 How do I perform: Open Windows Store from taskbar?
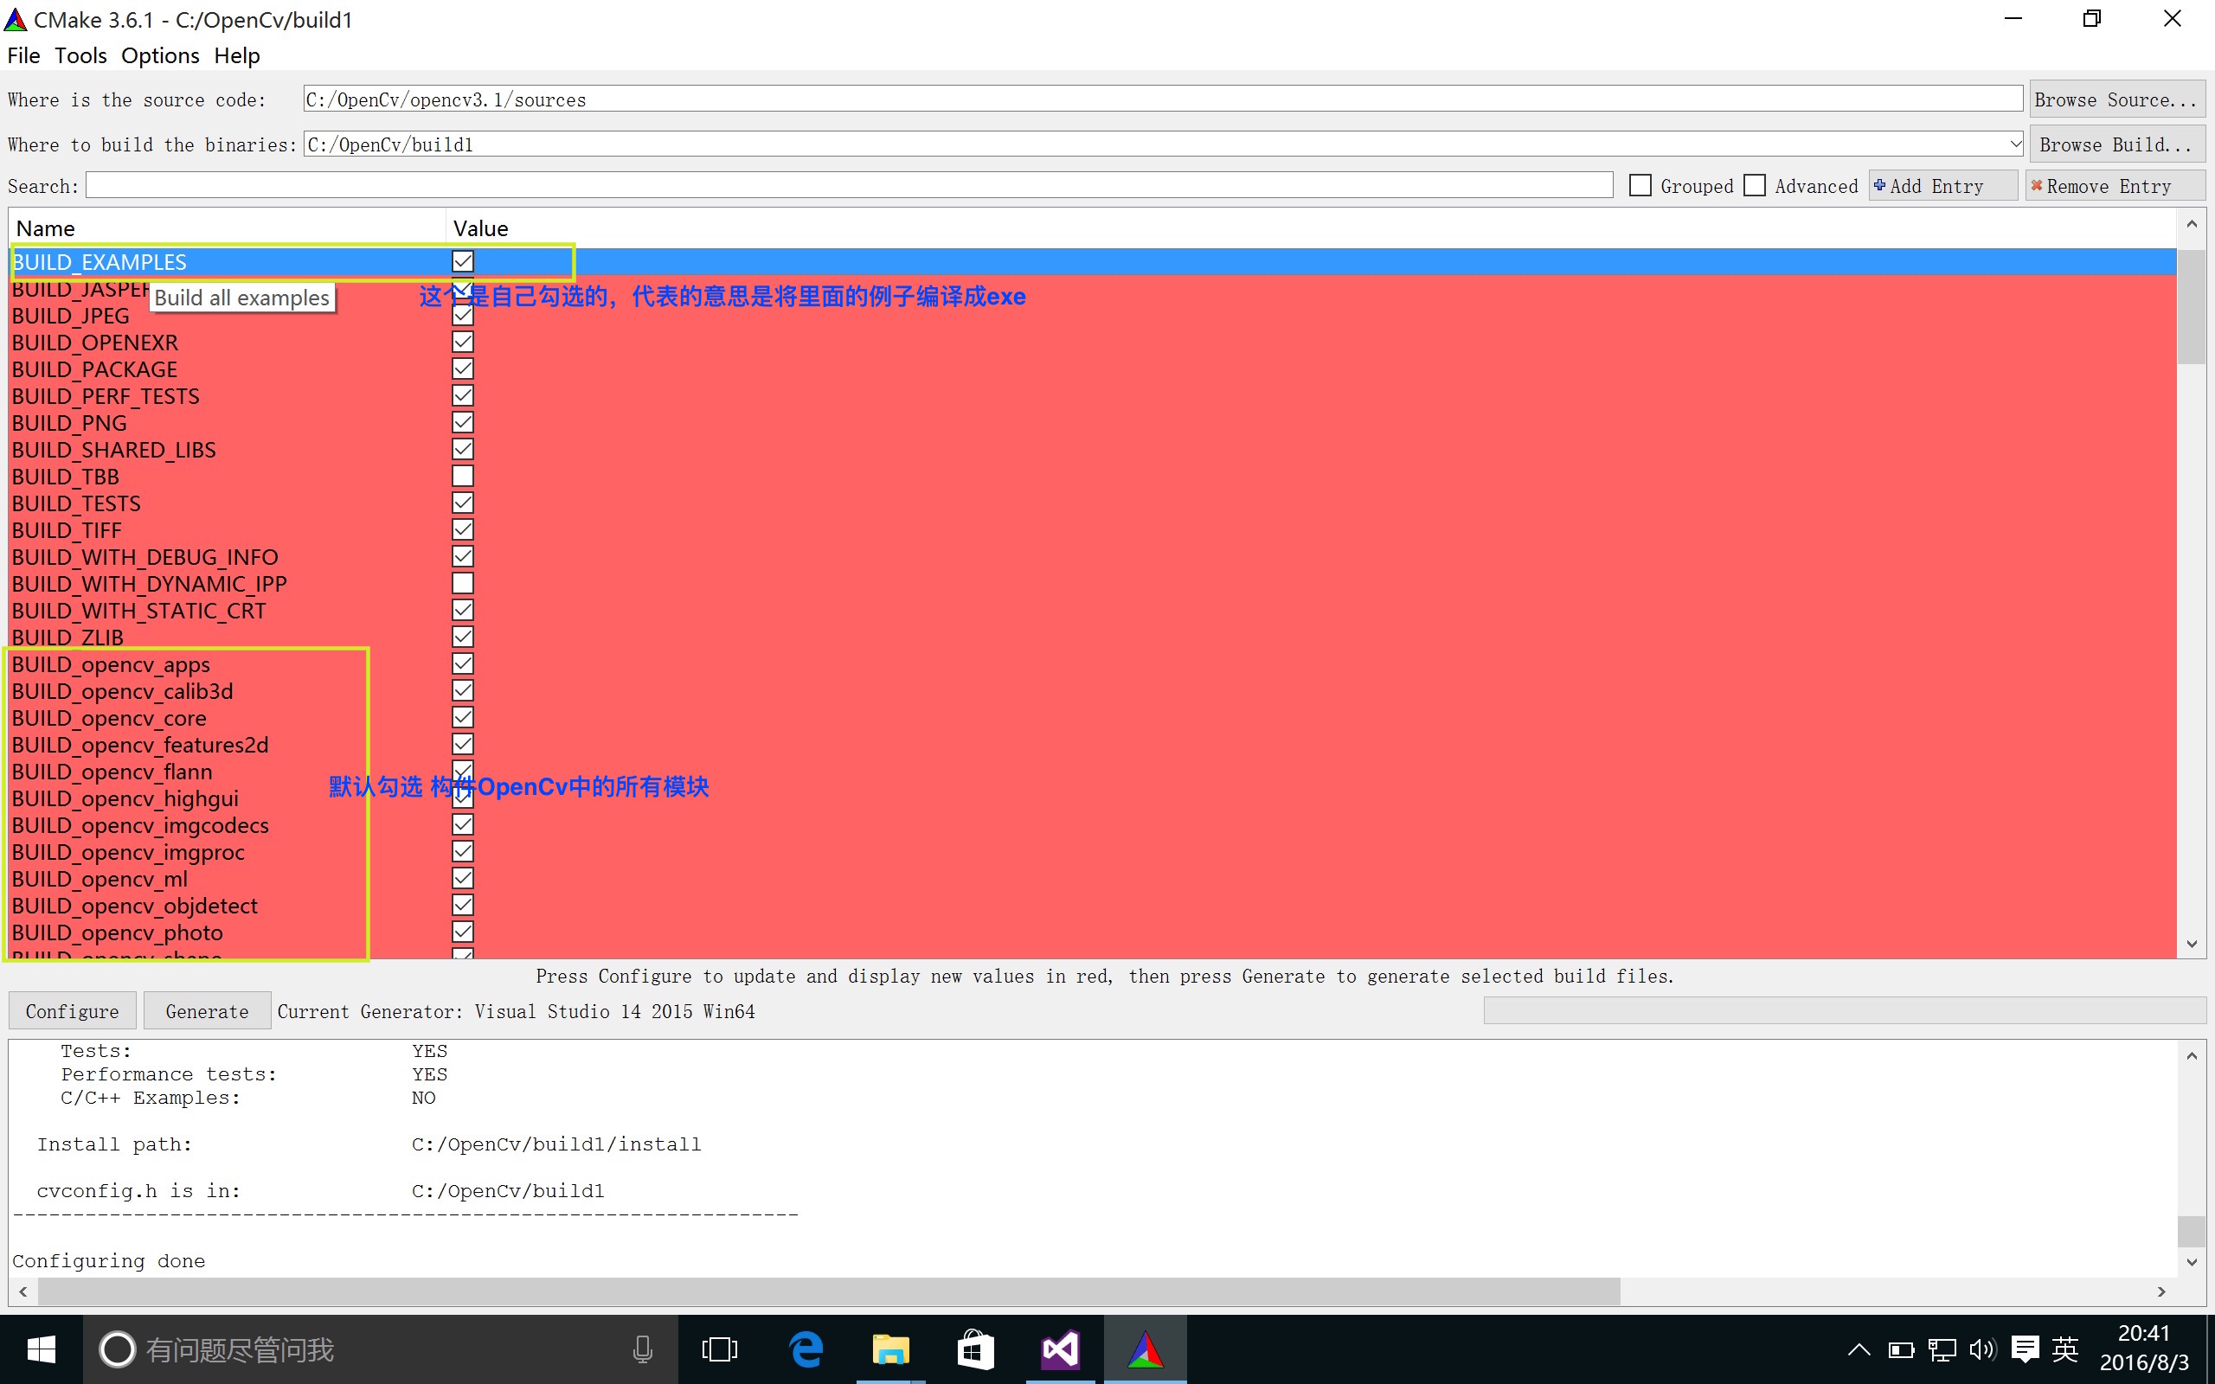[x=976, y=1349]
